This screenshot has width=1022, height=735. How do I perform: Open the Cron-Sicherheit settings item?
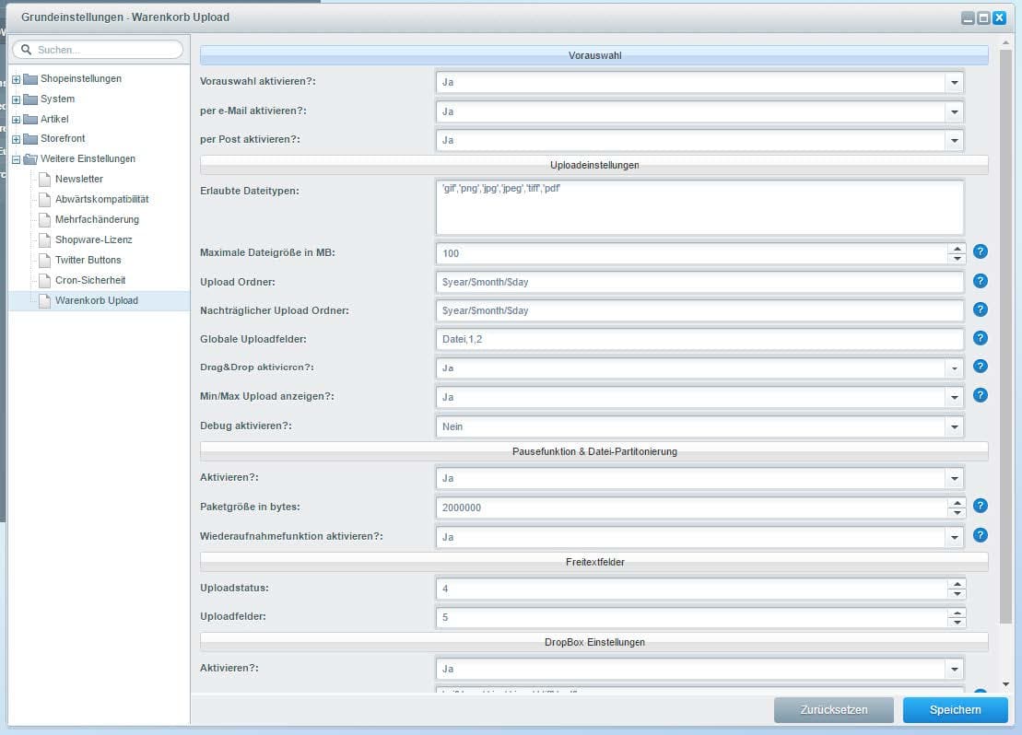click(x=89, y=280)
